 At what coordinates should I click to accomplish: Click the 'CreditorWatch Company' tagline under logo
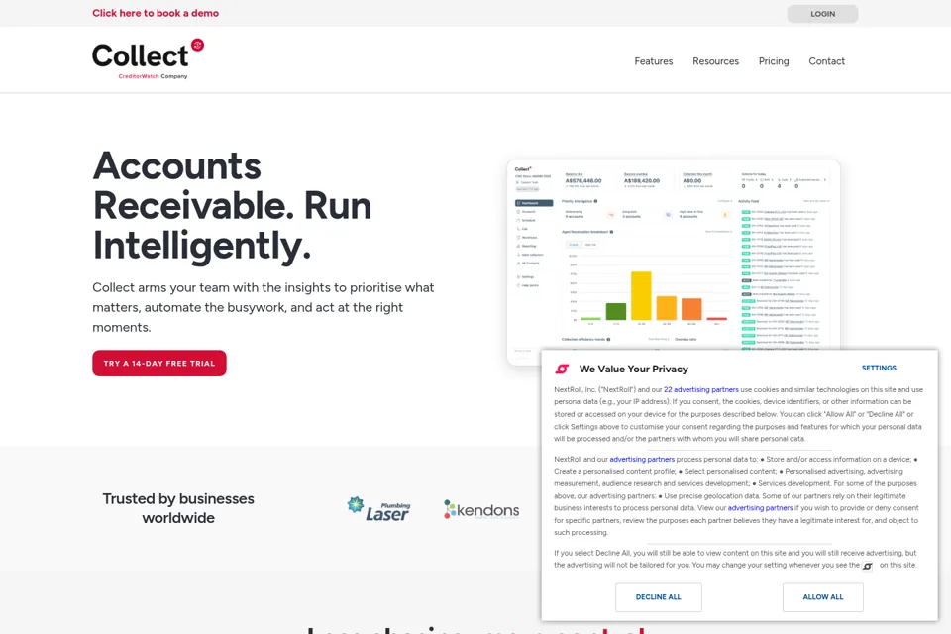pos(153,76)
